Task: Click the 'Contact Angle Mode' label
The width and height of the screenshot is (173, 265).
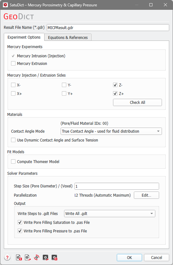Action: (28, 131)
